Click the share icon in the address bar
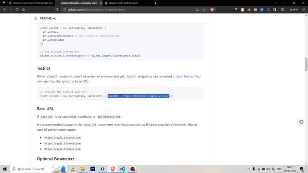The image size is (308, 173). (204, 10)
